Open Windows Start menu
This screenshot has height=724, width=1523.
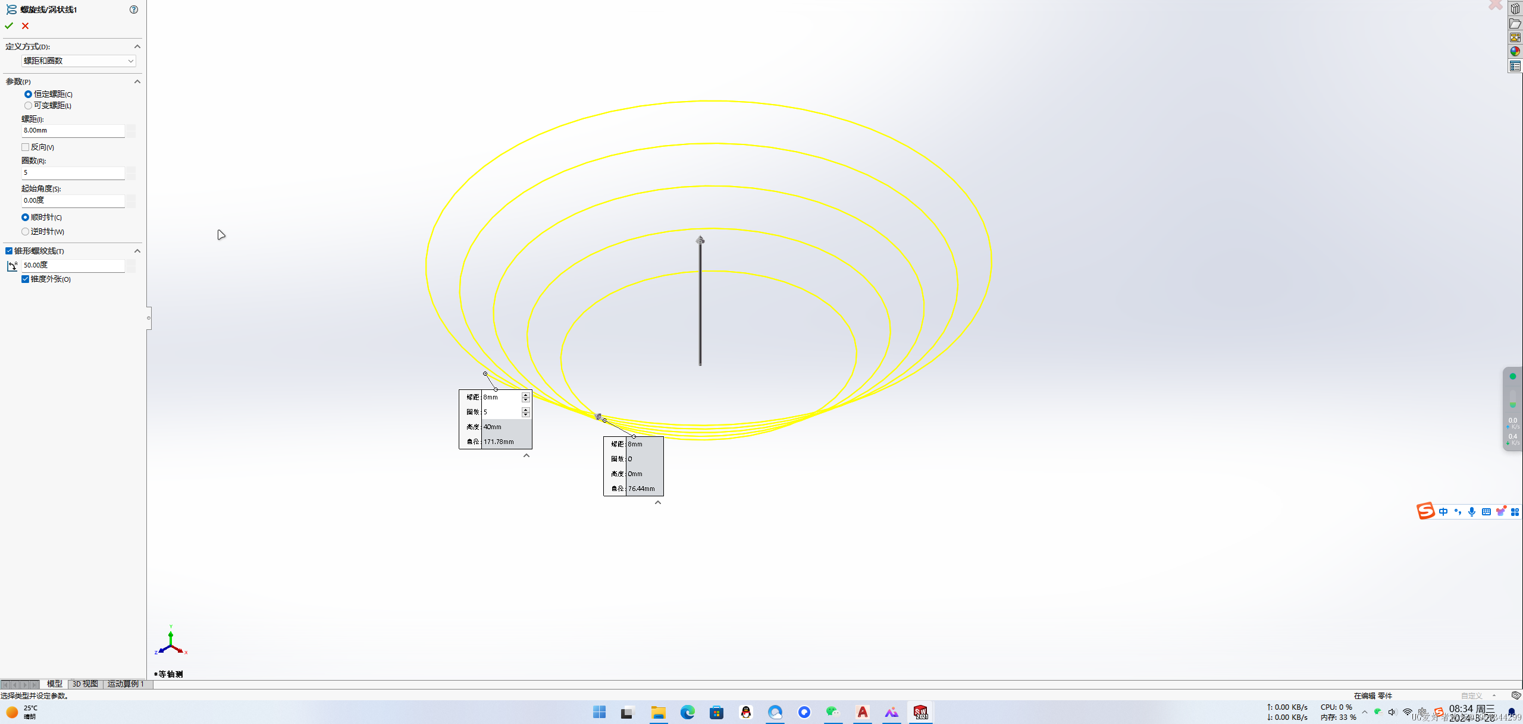pos(599,712)
